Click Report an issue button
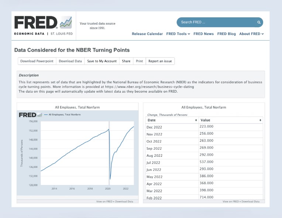The height and width of the screenshot is (218, 282). [x=160, y=61]
